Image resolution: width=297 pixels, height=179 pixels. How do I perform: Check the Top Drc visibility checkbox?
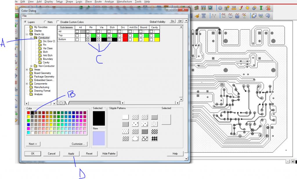(x=119, y=35)
